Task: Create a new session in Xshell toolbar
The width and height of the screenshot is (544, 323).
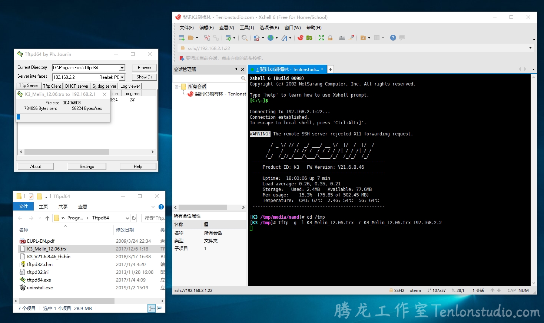Action: (182, 38)
